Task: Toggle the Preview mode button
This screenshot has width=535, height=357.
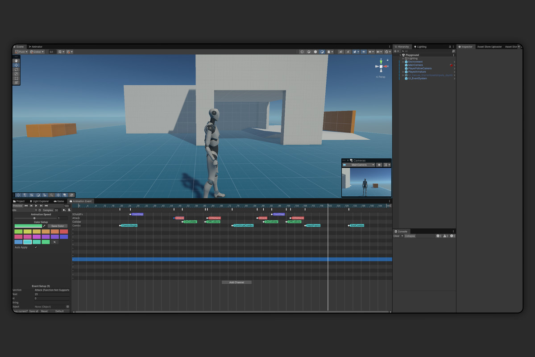Action: point(17,206)
